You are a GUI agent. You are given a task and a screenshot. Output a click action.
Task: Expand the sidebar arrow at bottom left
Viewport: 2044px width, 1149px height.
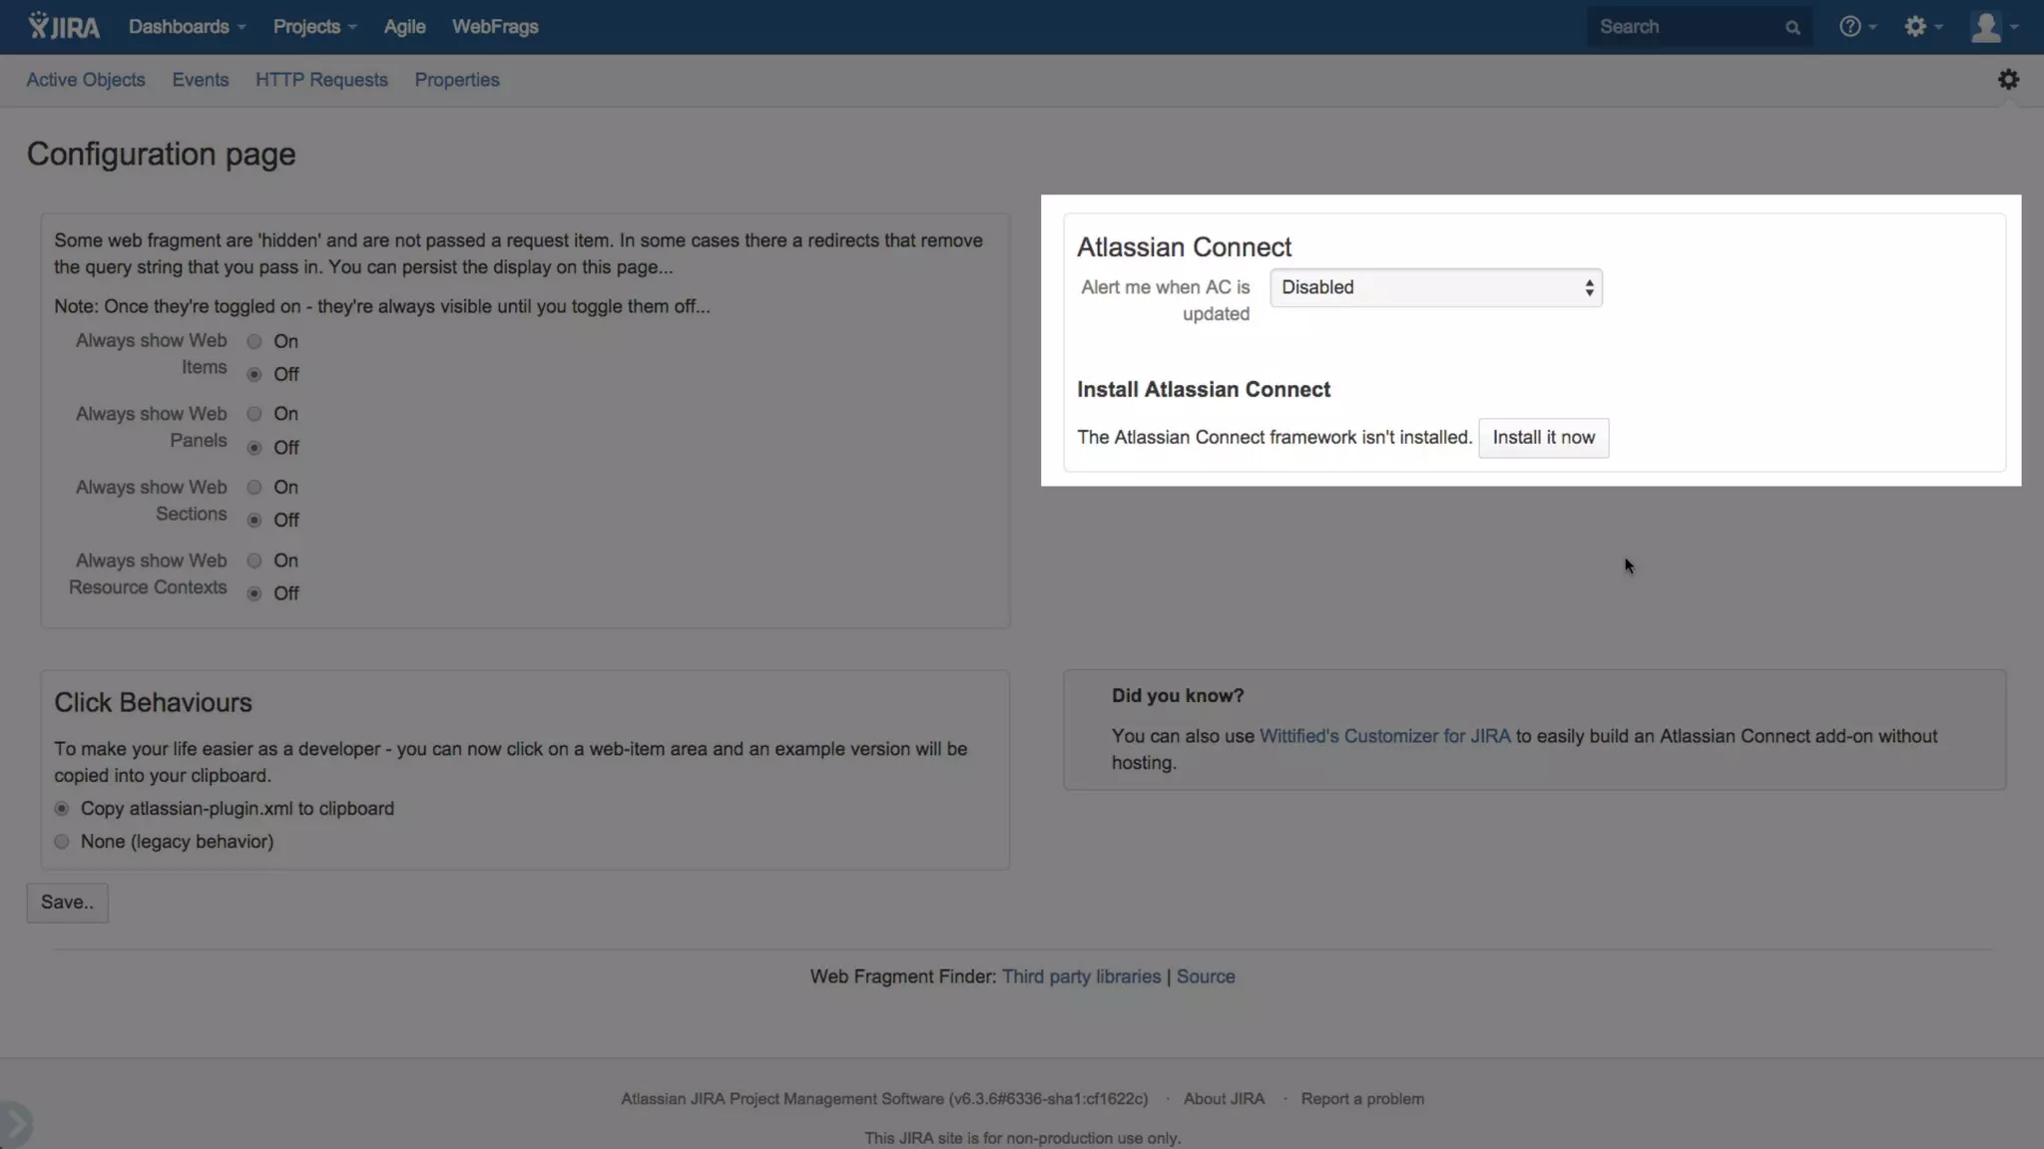(15, 1124)
